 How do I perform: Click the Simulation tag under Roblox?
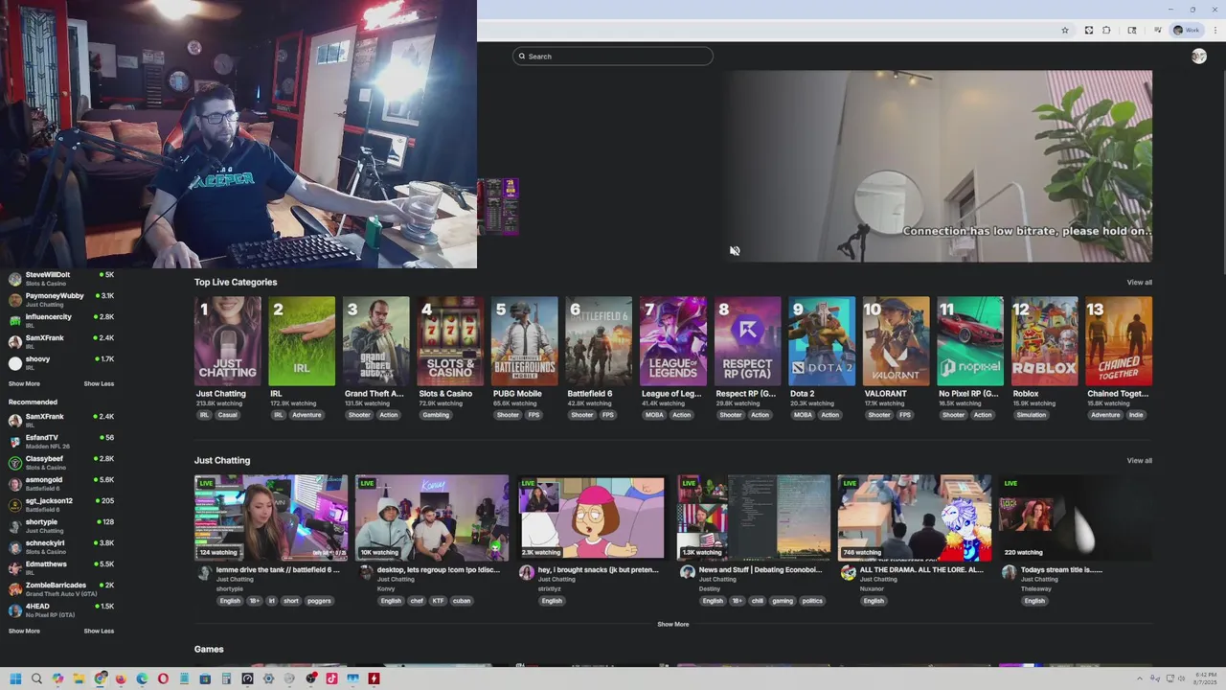pyautogui.click(x=1031, y=415)
